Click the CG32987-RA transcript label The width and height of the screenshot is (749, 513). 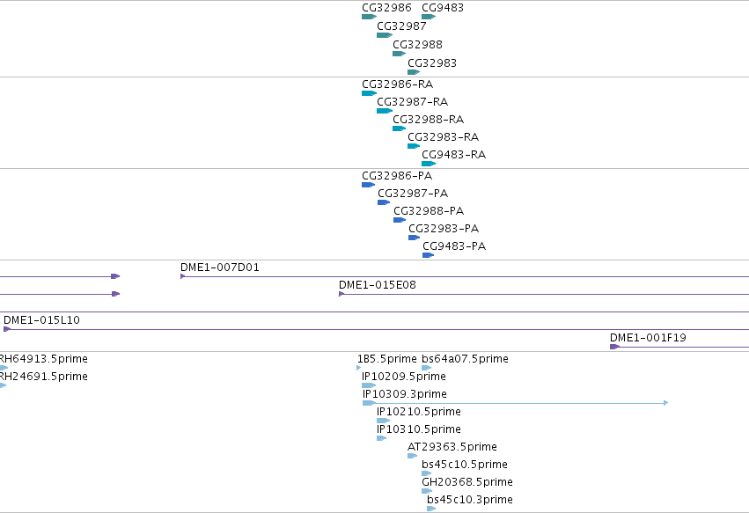click(x=412, y=102)
